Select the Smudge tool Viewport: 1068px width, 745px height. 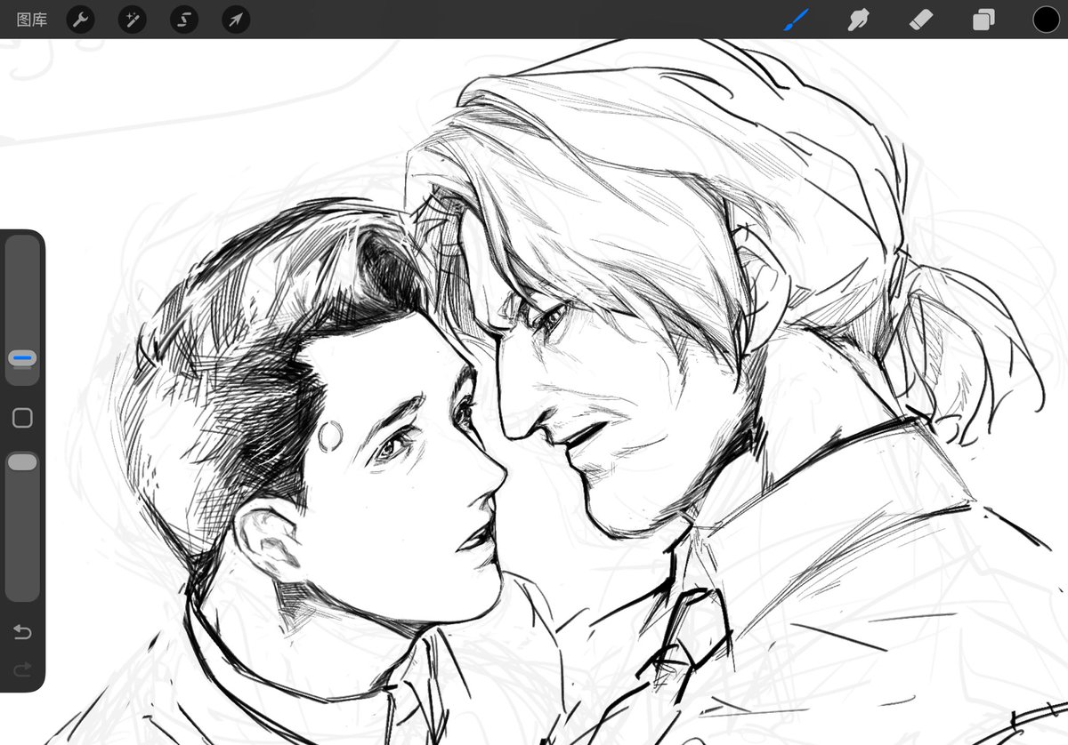pyautogui.click(x=858, y=20)
